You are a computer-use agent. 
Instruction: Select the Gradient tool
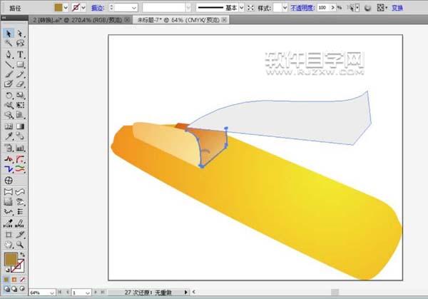tap(21, 125)
